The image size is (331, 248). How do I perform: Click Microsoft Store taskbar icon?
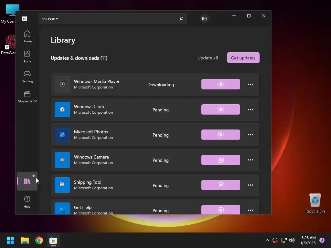pos(53,240)
